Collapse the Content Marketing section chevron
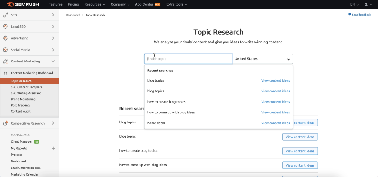378x177 pixels. pyautogui.click(x=53, y=61)
